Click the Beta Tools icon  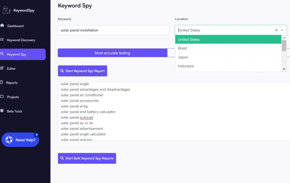2,111
